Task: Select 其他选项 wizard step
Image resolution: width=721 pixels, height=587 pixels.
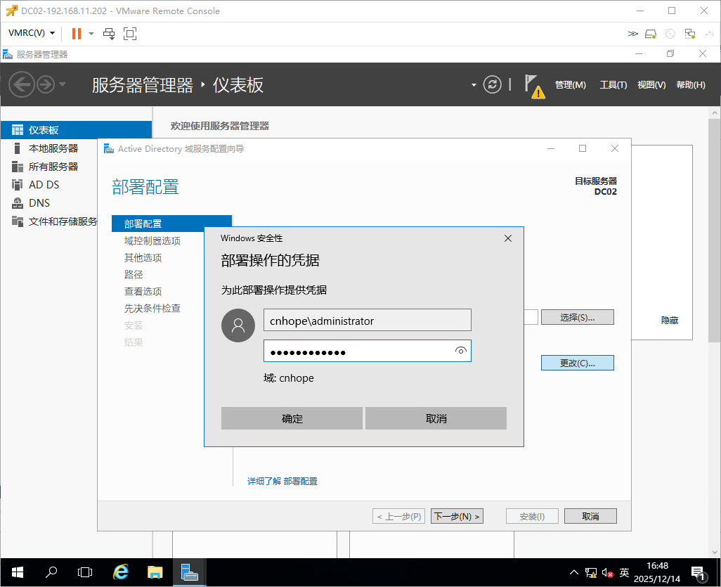Action: [x=143, y=257]
